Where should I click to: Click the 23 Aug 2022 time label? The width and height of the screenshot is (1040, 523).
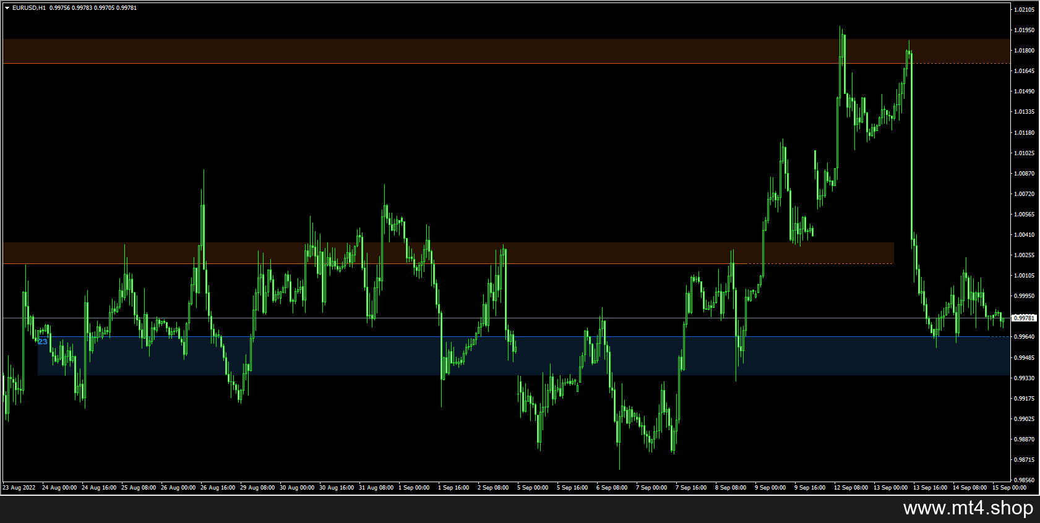pyautogui.click(x=19, y=488)
